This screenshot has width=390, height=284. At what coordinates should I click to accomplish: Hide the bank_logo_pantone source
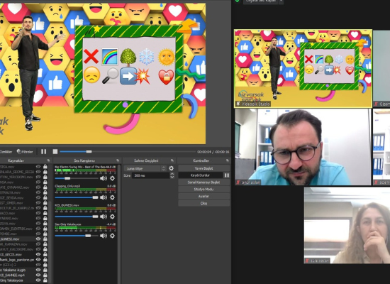(x=38, y=259)
